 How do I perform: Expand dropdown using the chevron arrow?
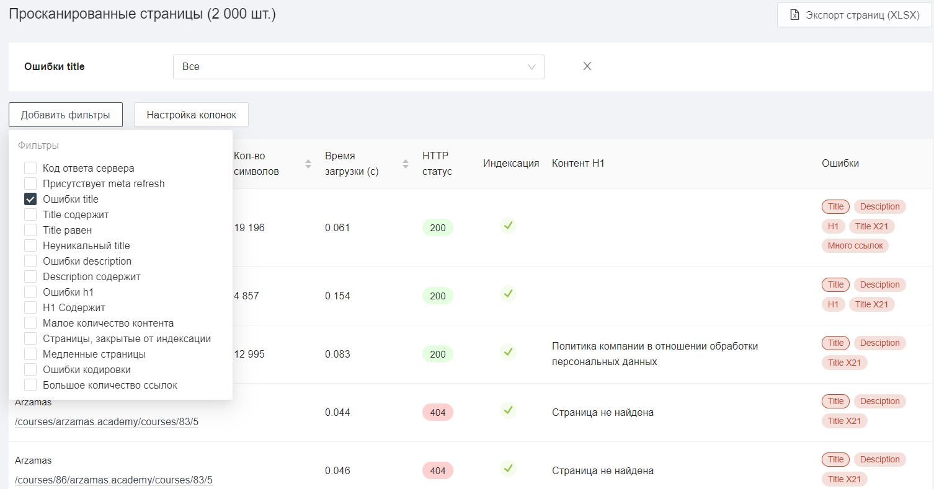(531, 67)
